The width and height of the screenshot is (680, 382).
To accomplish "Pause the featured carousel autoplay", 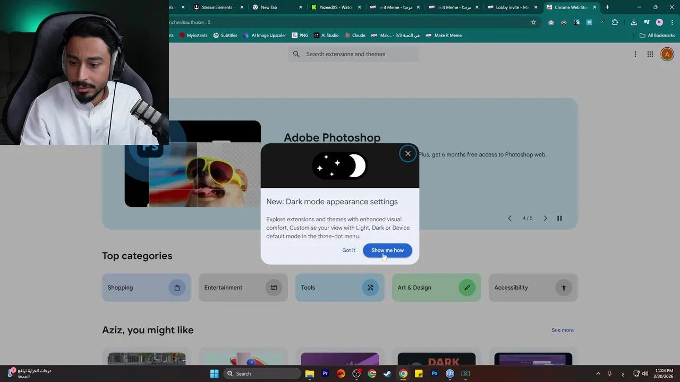I will click(559, 218).
